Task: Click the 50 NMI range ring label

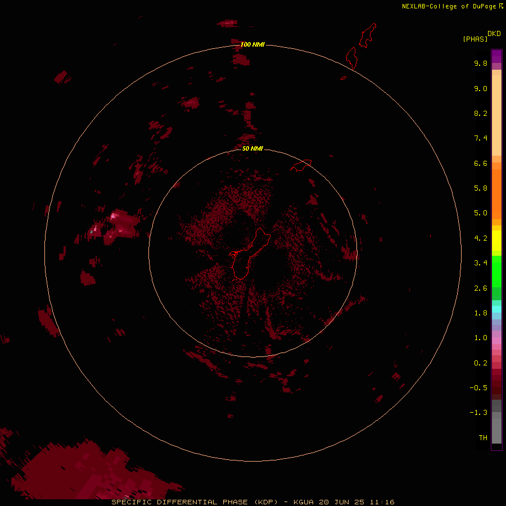Action: (252, 148)
